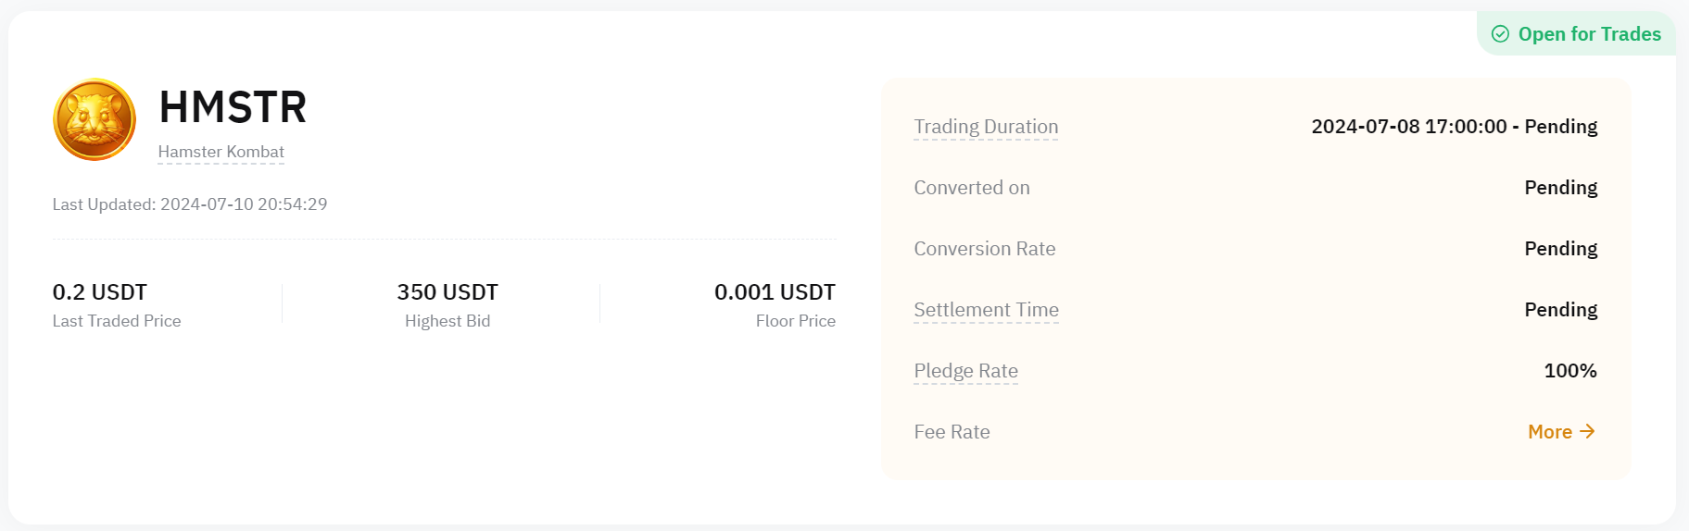The height and width of the screenshot is (531, 1689).
Task: Open the More fee rate link
Action: (1550, 432)
